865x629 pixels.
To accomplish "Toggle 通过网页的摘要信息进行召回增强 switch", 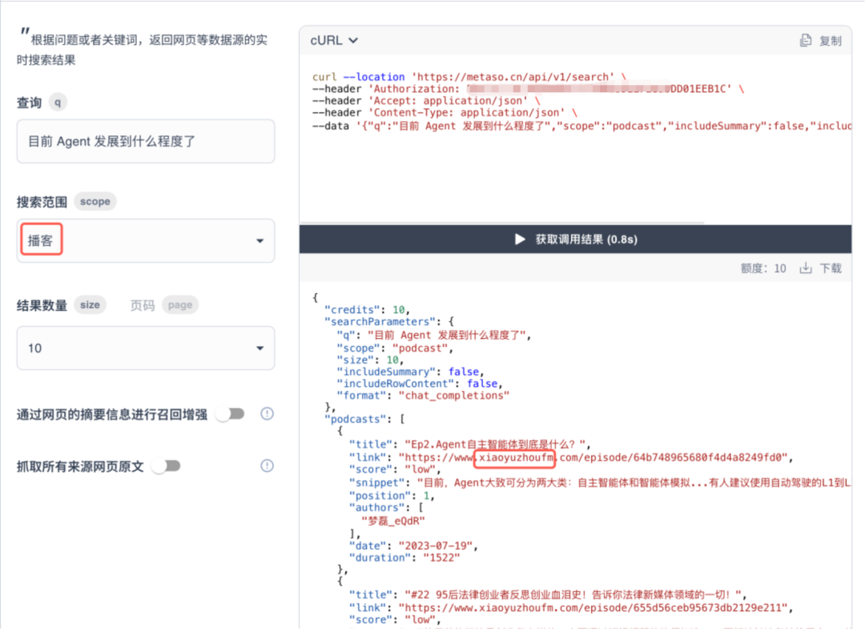I will 231,413.
